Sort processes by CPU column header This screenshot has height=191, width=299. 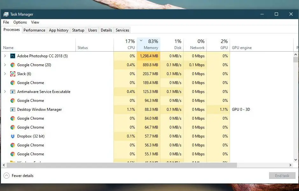[x=125, y=45]
